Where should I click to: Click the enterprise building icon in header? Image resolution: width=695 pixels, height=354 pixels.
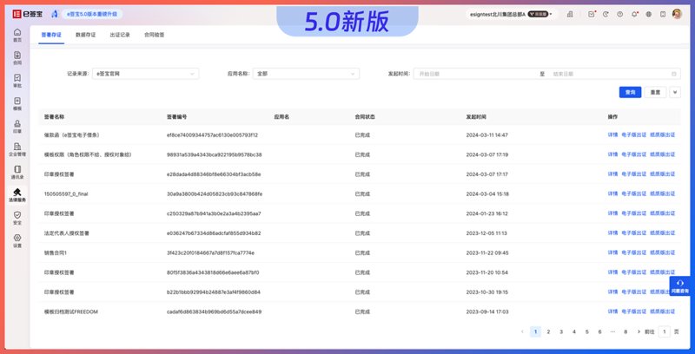pyautogui.click(x=570, y=14)
